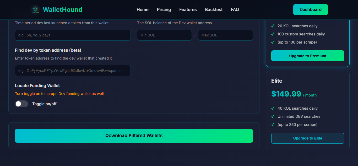This screenshot has height=166, width=358.
Task: Click the checkmark next to "100 custom searches daily"
Action: click(273, 34)
